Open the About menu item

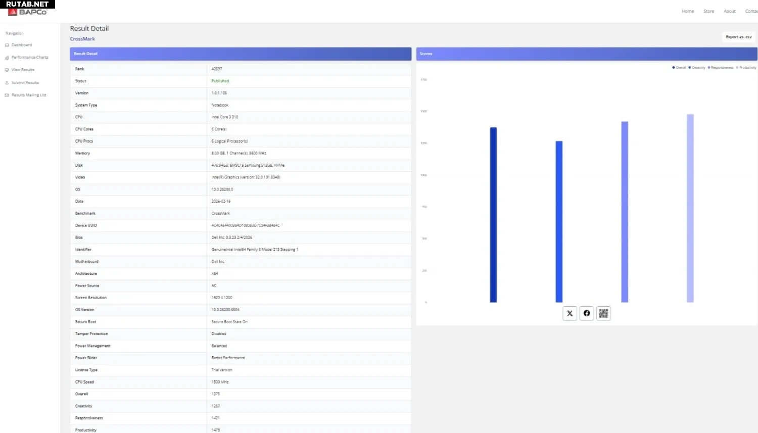tap(729, 11)
